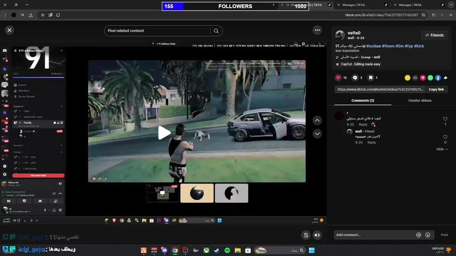This screenshot has width=456, height=256.
Task: Mute the video with the speaker icon
Action: click(317, 235)
